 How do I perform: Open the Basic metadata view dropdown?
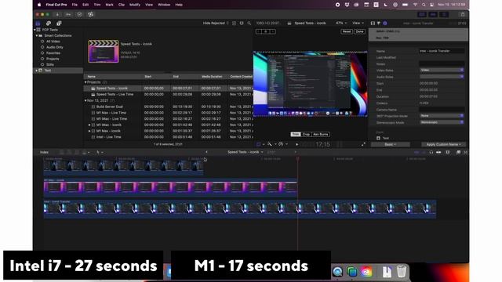(391, 144)
